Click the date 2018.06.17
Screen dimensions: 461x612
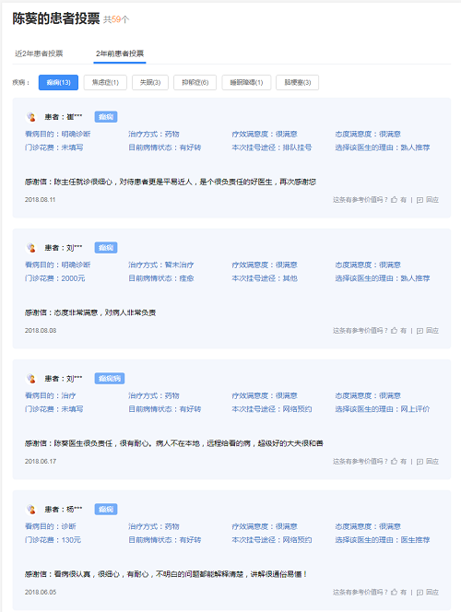(x=41, y=462)
